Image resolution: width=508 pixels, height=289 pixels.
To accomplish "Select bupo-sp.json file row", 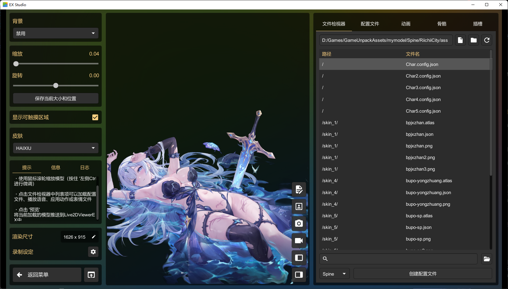I will [404, 227].
